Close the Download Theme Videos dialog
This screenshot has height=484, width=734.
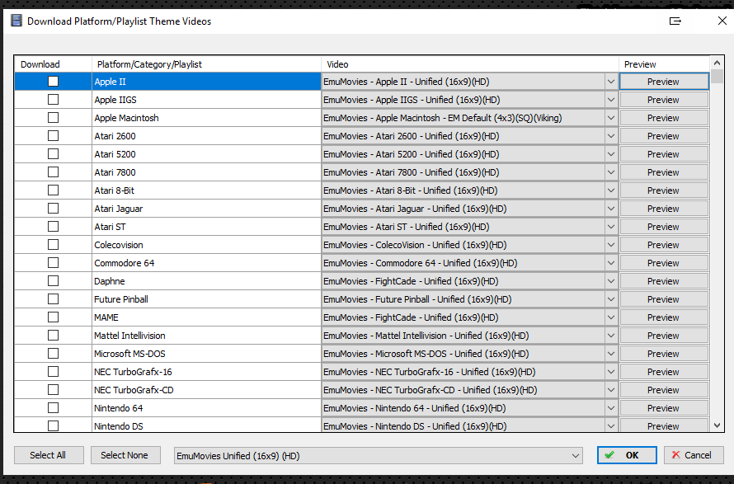pos(722,21)
